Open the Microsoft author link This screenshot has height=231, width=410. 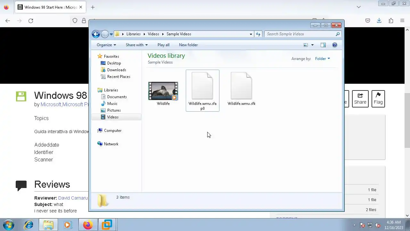(51, 104)
